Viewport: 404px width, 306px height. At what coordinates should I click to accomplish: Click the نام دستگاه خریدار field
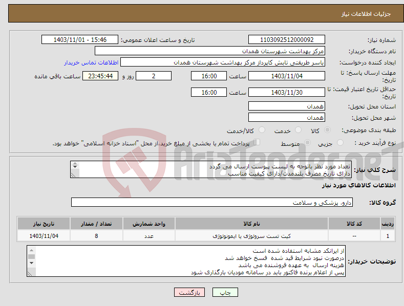[x=210, y=51]
